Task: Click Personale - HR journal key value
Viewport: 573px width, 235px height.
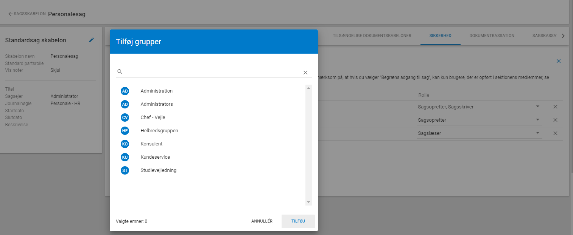Action: [x=65, y=104]
